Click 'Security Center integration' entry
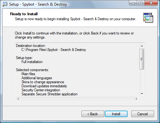 41,90
